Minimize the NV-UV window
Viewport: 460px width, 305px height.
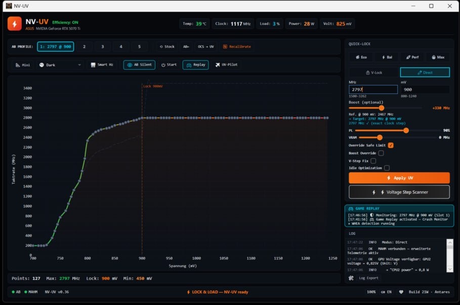click(x=413, y=6)
